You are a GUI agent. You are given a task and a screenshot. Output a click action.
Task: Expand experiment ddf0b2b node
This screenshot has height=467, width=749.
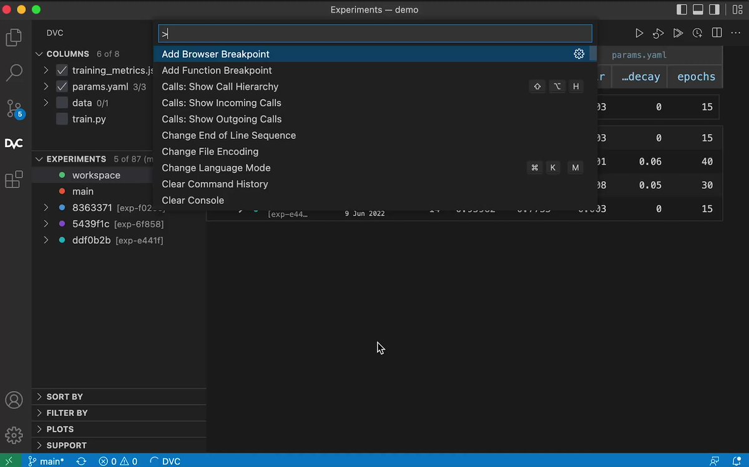click(46, 240)
